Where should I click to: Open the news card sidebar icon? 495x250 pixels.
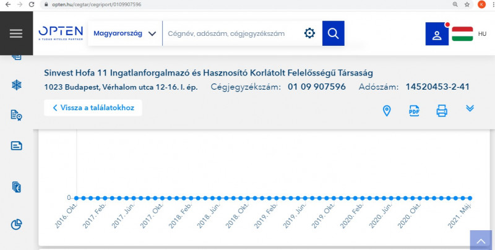point(17,146)
